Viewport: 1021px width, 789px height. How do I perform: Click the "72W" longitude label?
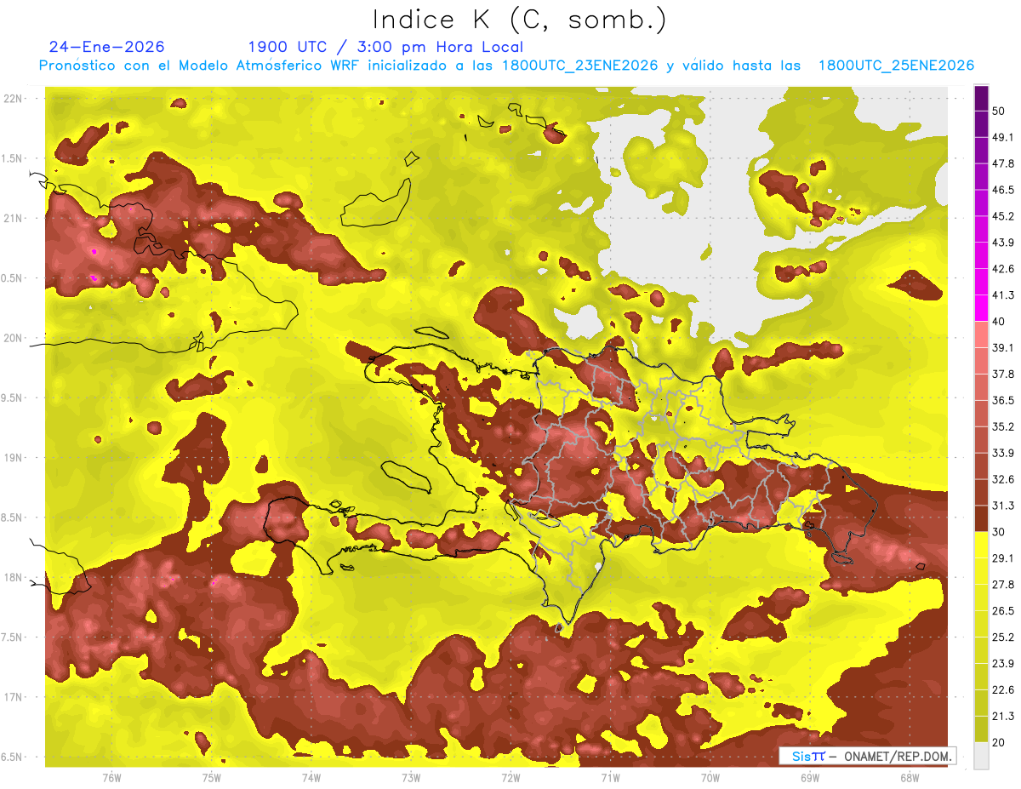[510, 777]
